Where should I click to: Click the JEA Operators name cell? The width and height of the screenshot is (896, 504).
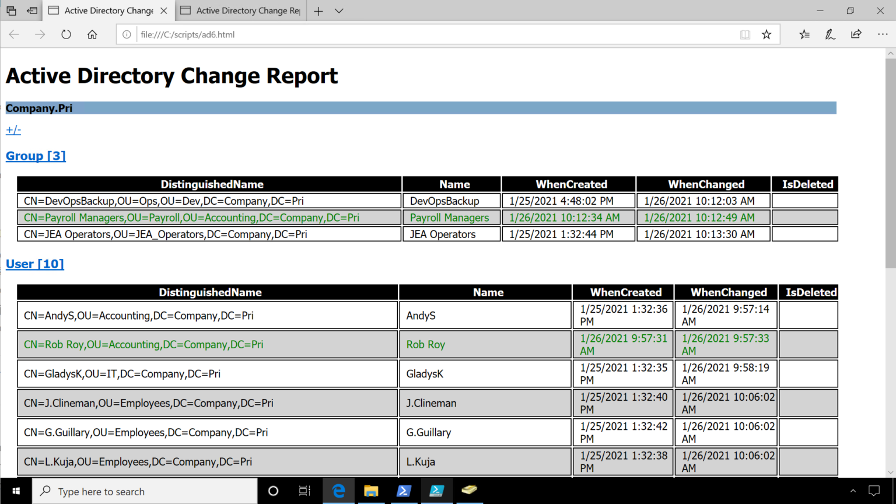(x=452, y=234)
